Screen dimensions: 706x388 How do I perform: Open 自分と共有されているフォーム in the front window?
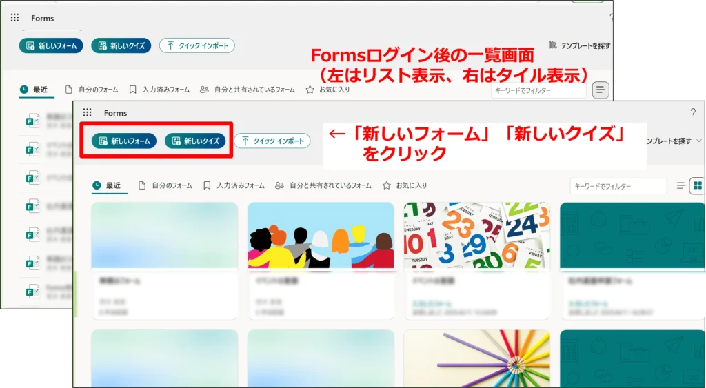pos(323,185)
